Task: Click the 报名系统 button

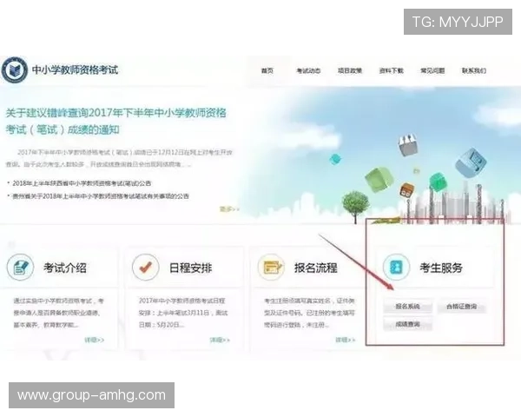Action: (x=408, y=307)
